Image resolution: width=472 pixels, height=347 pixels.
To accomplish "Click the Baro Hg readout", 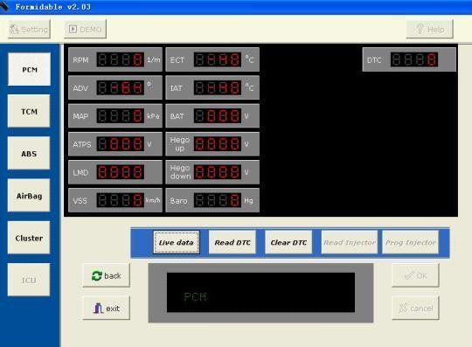I will 218,200.
